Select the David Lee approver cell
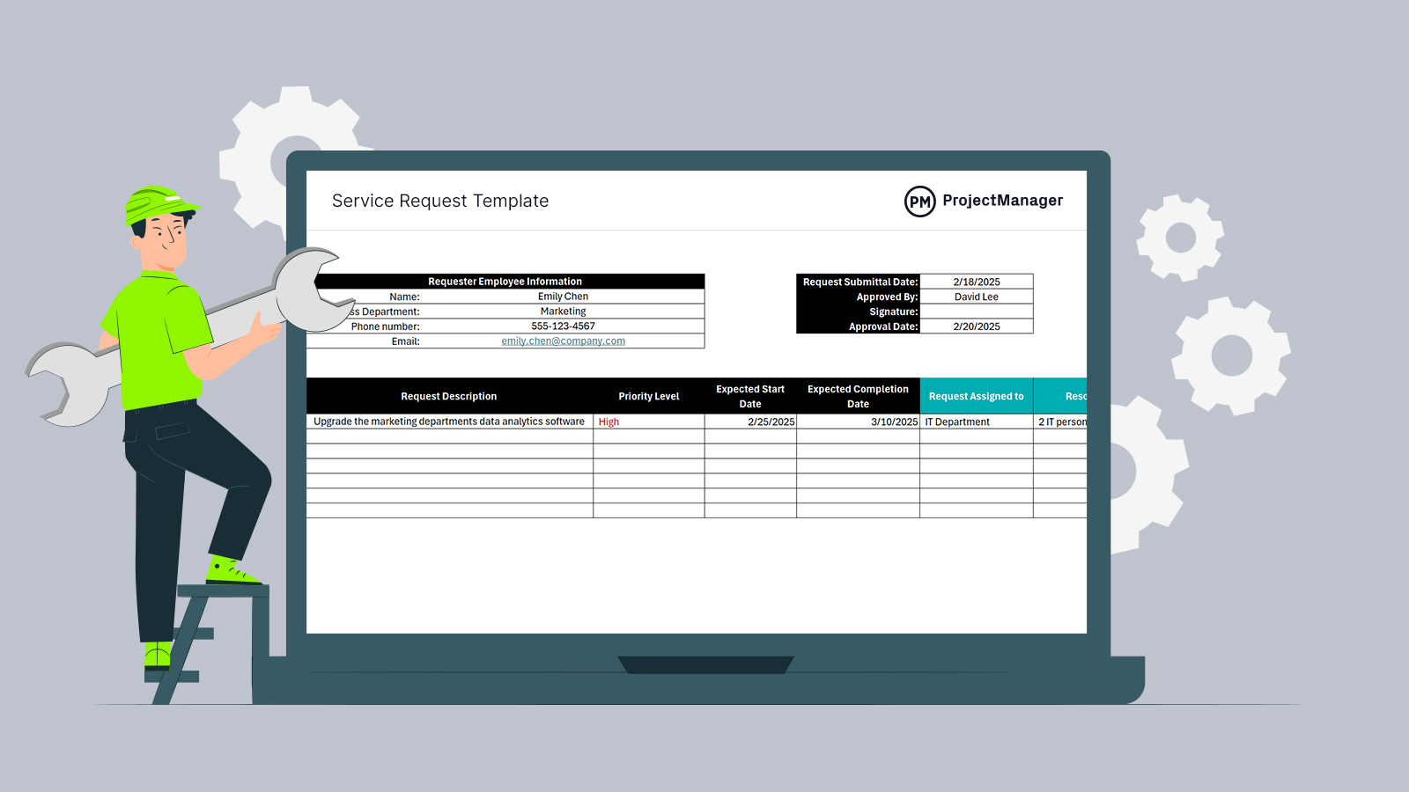Viewport: 1409px width, 792px height. (x=976, y=297)
